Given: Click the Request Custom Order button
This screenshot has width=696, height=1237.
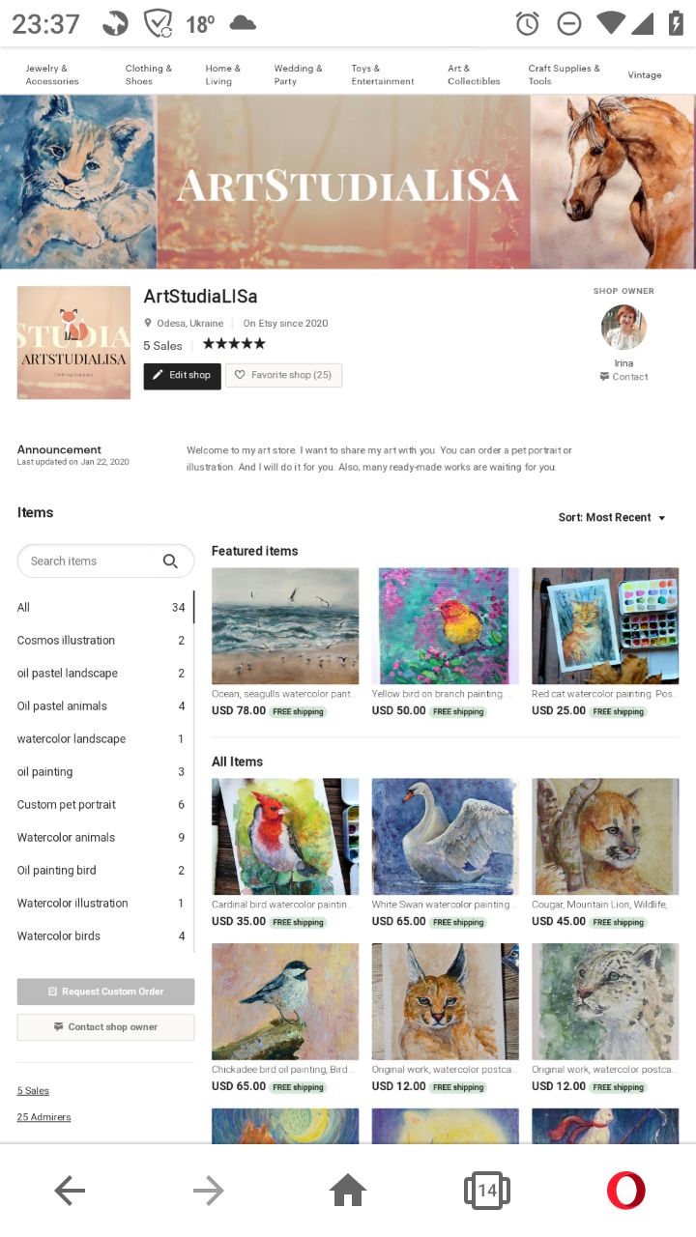Looking at the screenshot, I should 105,992.
